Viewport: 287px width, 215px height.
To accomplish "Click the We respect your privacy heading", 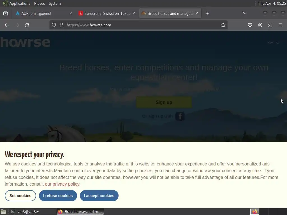I will click(x=34, y=155).
